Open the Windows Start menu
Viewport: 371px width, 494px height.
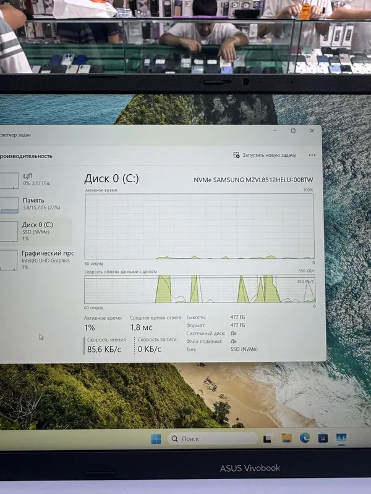click(x=156, y=438)
